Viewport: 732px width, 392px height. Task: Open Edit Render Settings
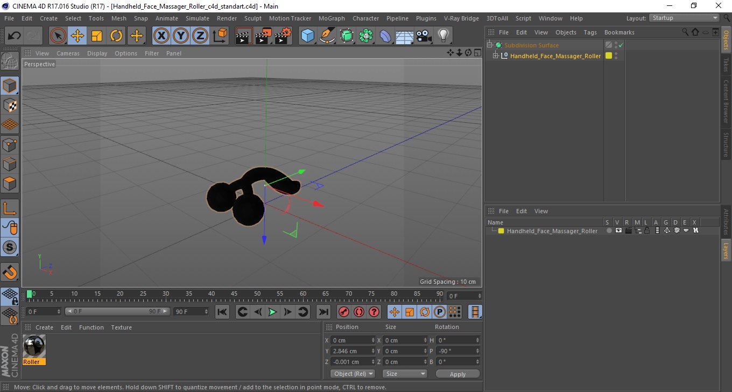pos(283,36)
